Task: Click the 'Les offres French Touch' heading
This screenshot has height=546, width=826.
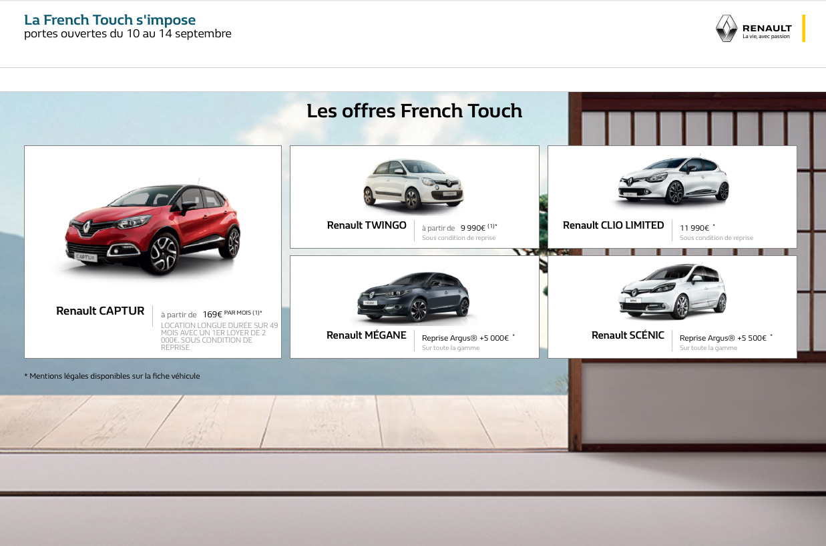Action: 414,111
